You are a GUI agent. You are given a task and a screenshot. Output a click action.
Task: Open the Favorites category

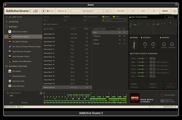[14, 22]
